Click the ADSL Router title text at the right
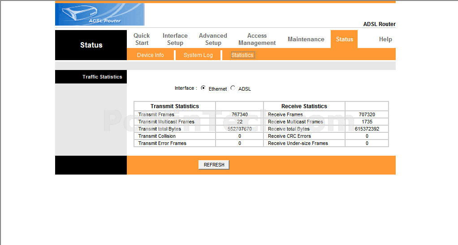Screen dimensions: 458x245 tap(380, 24)
